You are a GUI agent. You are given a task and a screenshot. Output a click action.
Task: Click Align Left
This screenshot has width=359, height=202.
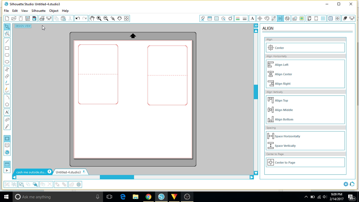pyautogui.click(x=305, y=64)
